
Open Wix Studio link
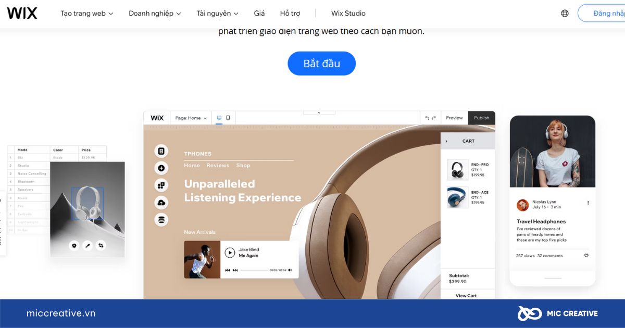coord(348,14)
